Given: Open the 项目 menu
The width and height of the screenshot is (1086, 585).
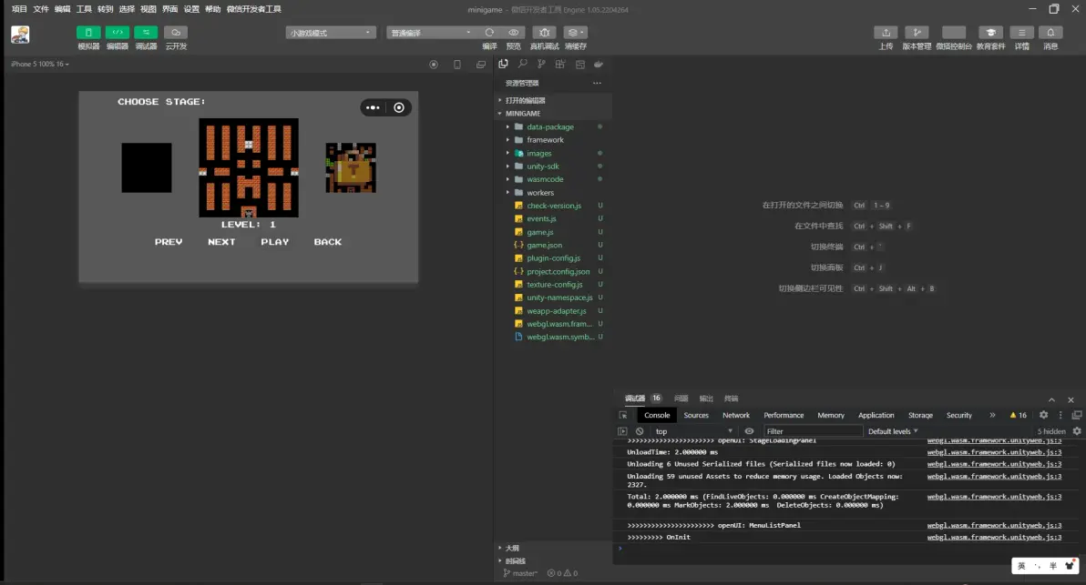Looking at the screenshot, I should coord(19,9).
